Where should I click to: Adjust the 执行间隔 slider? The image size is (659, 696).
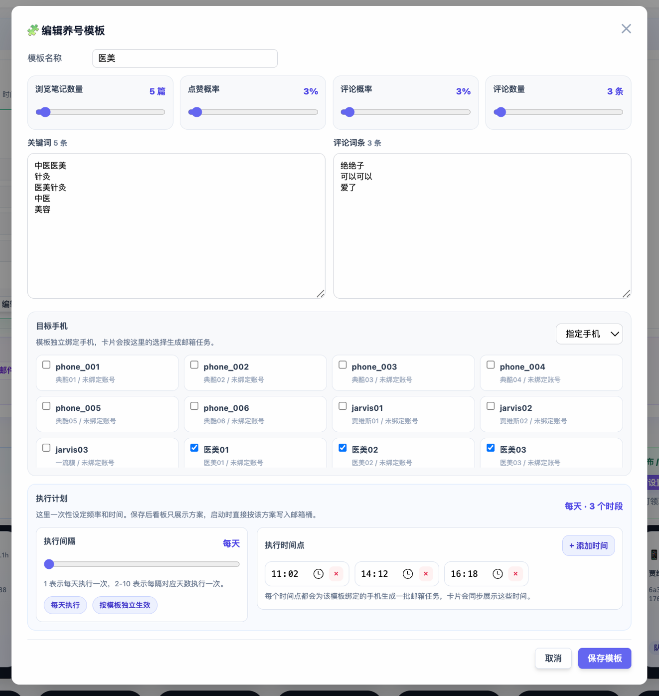142,564
